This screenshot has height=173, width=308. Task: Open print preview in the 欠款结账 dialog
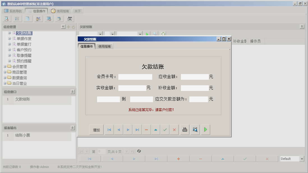click(x=195, y=129)
